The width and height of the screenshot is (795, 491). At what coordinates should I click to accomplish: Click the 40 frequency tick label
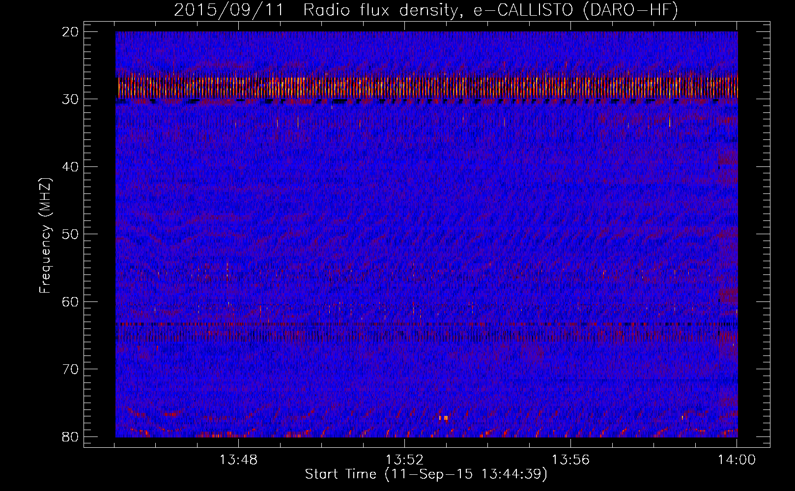pyautogui.click(x=71, y=166)
